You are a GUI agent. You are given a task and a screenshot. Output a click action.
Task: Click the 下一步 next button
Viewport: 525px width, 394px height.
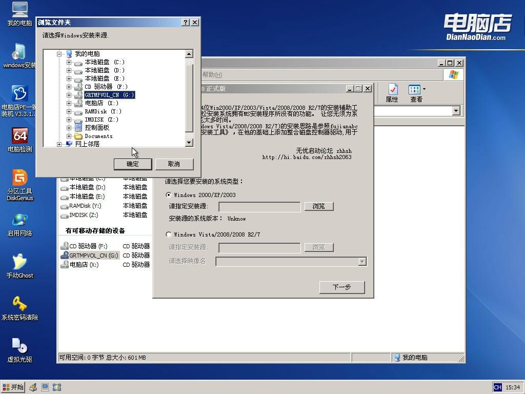point(342,287)
